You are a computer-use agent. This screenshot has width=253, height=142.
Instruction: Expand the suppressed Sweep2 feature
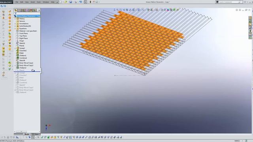pyautogui.click(x=15, y=73)
